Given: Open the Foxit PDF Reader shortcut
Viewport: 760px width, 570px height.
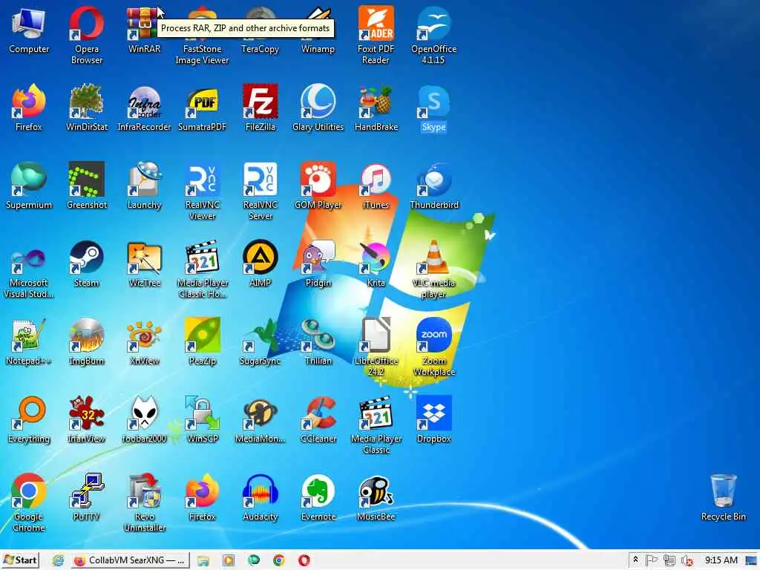Looking at the screenshot, I should (376, 35).
